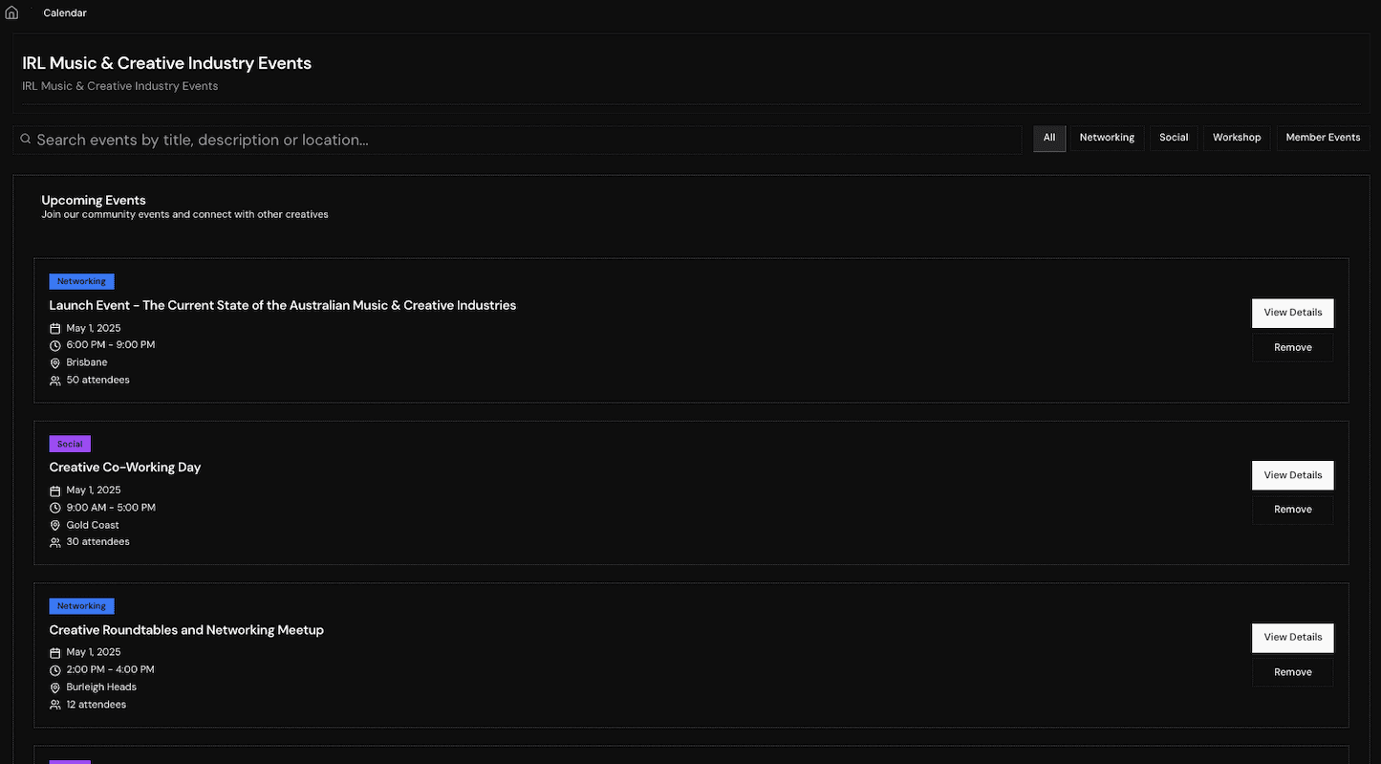Viewport: 1381px width, 764px height.
Task: Click clock icon beside 9:00 AM - 5:00 PM
Action: pyautogui.click(x=55, y=508)
